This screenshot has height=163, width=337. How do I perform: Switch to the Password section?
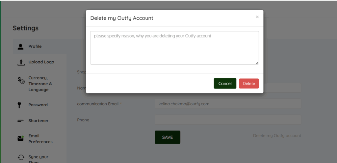pyautogui.click(x=38, y=105)
